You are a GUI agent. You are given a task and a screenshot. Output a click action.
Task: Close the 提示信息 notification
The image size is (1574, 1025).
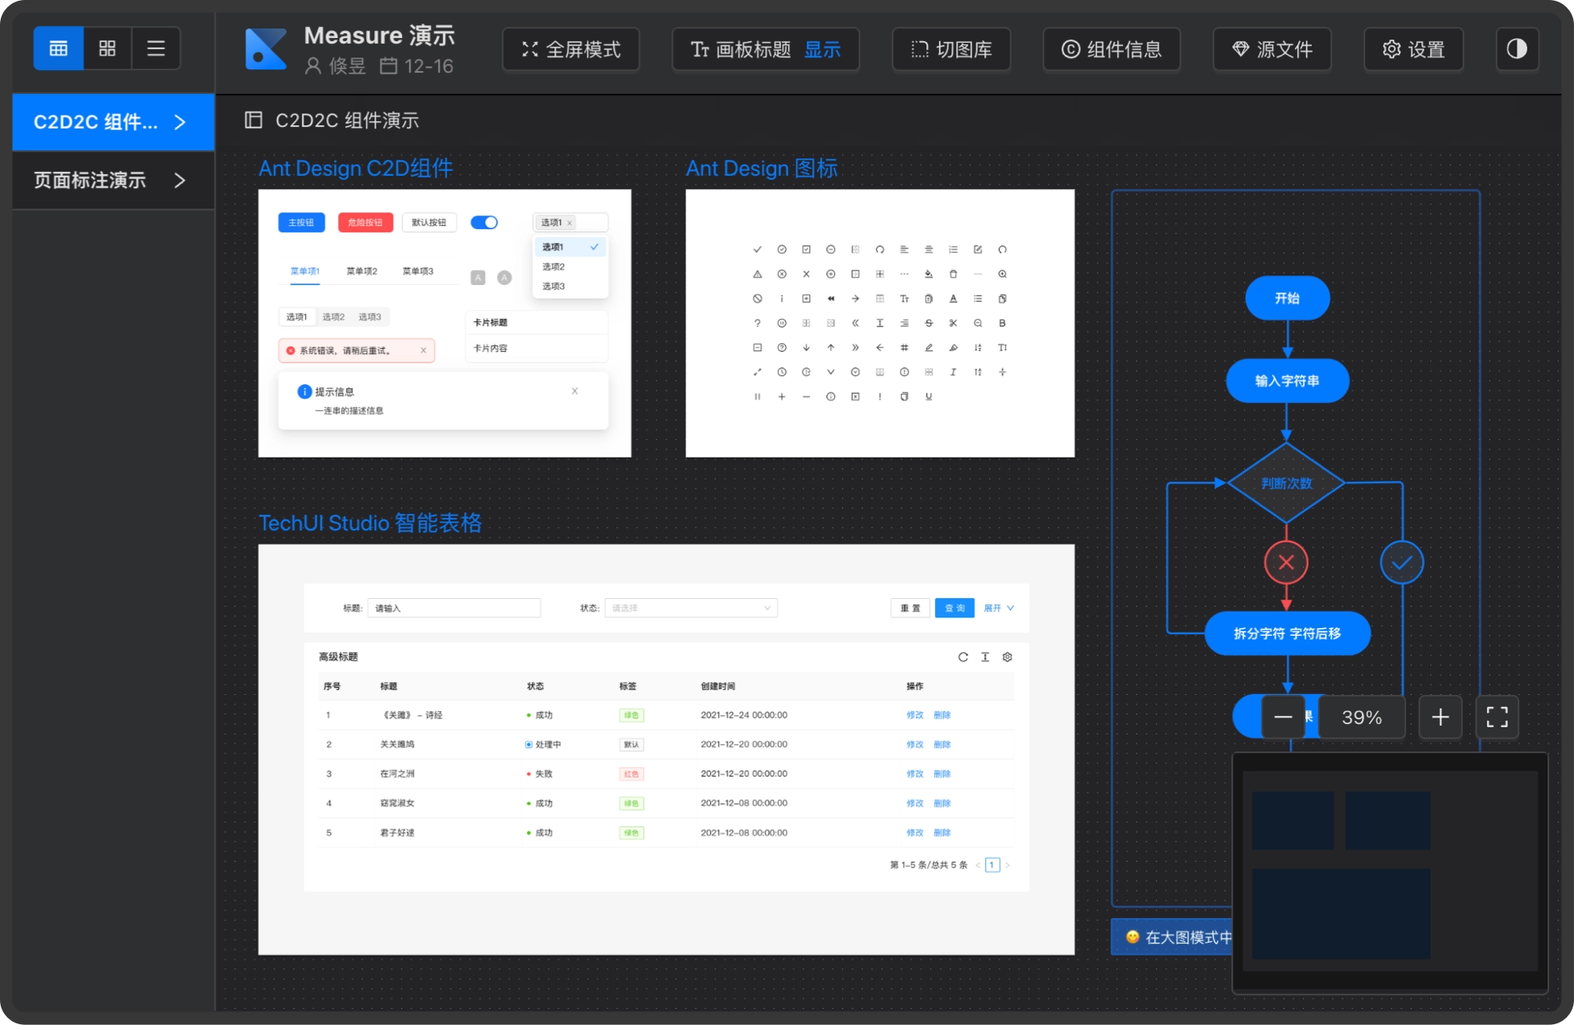(x=574, y=391)
